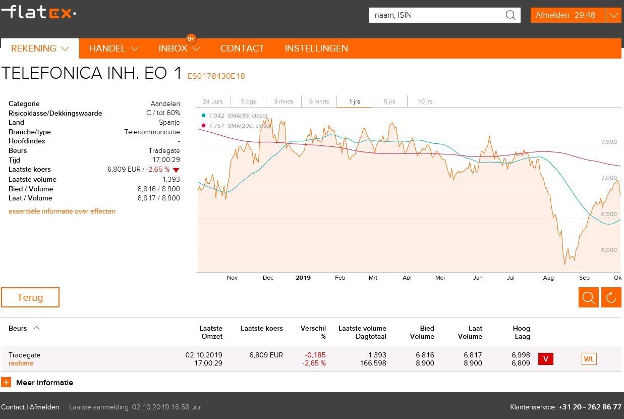Click Telecommunicatie branch value
Screen dimensions: 624x419
(152, 132)
